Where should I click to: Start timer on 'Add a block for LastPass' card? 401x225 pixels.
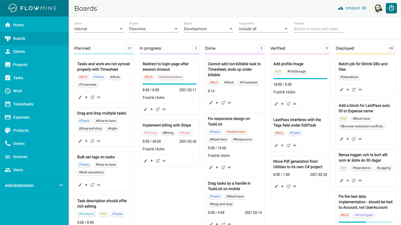(348, 139)
